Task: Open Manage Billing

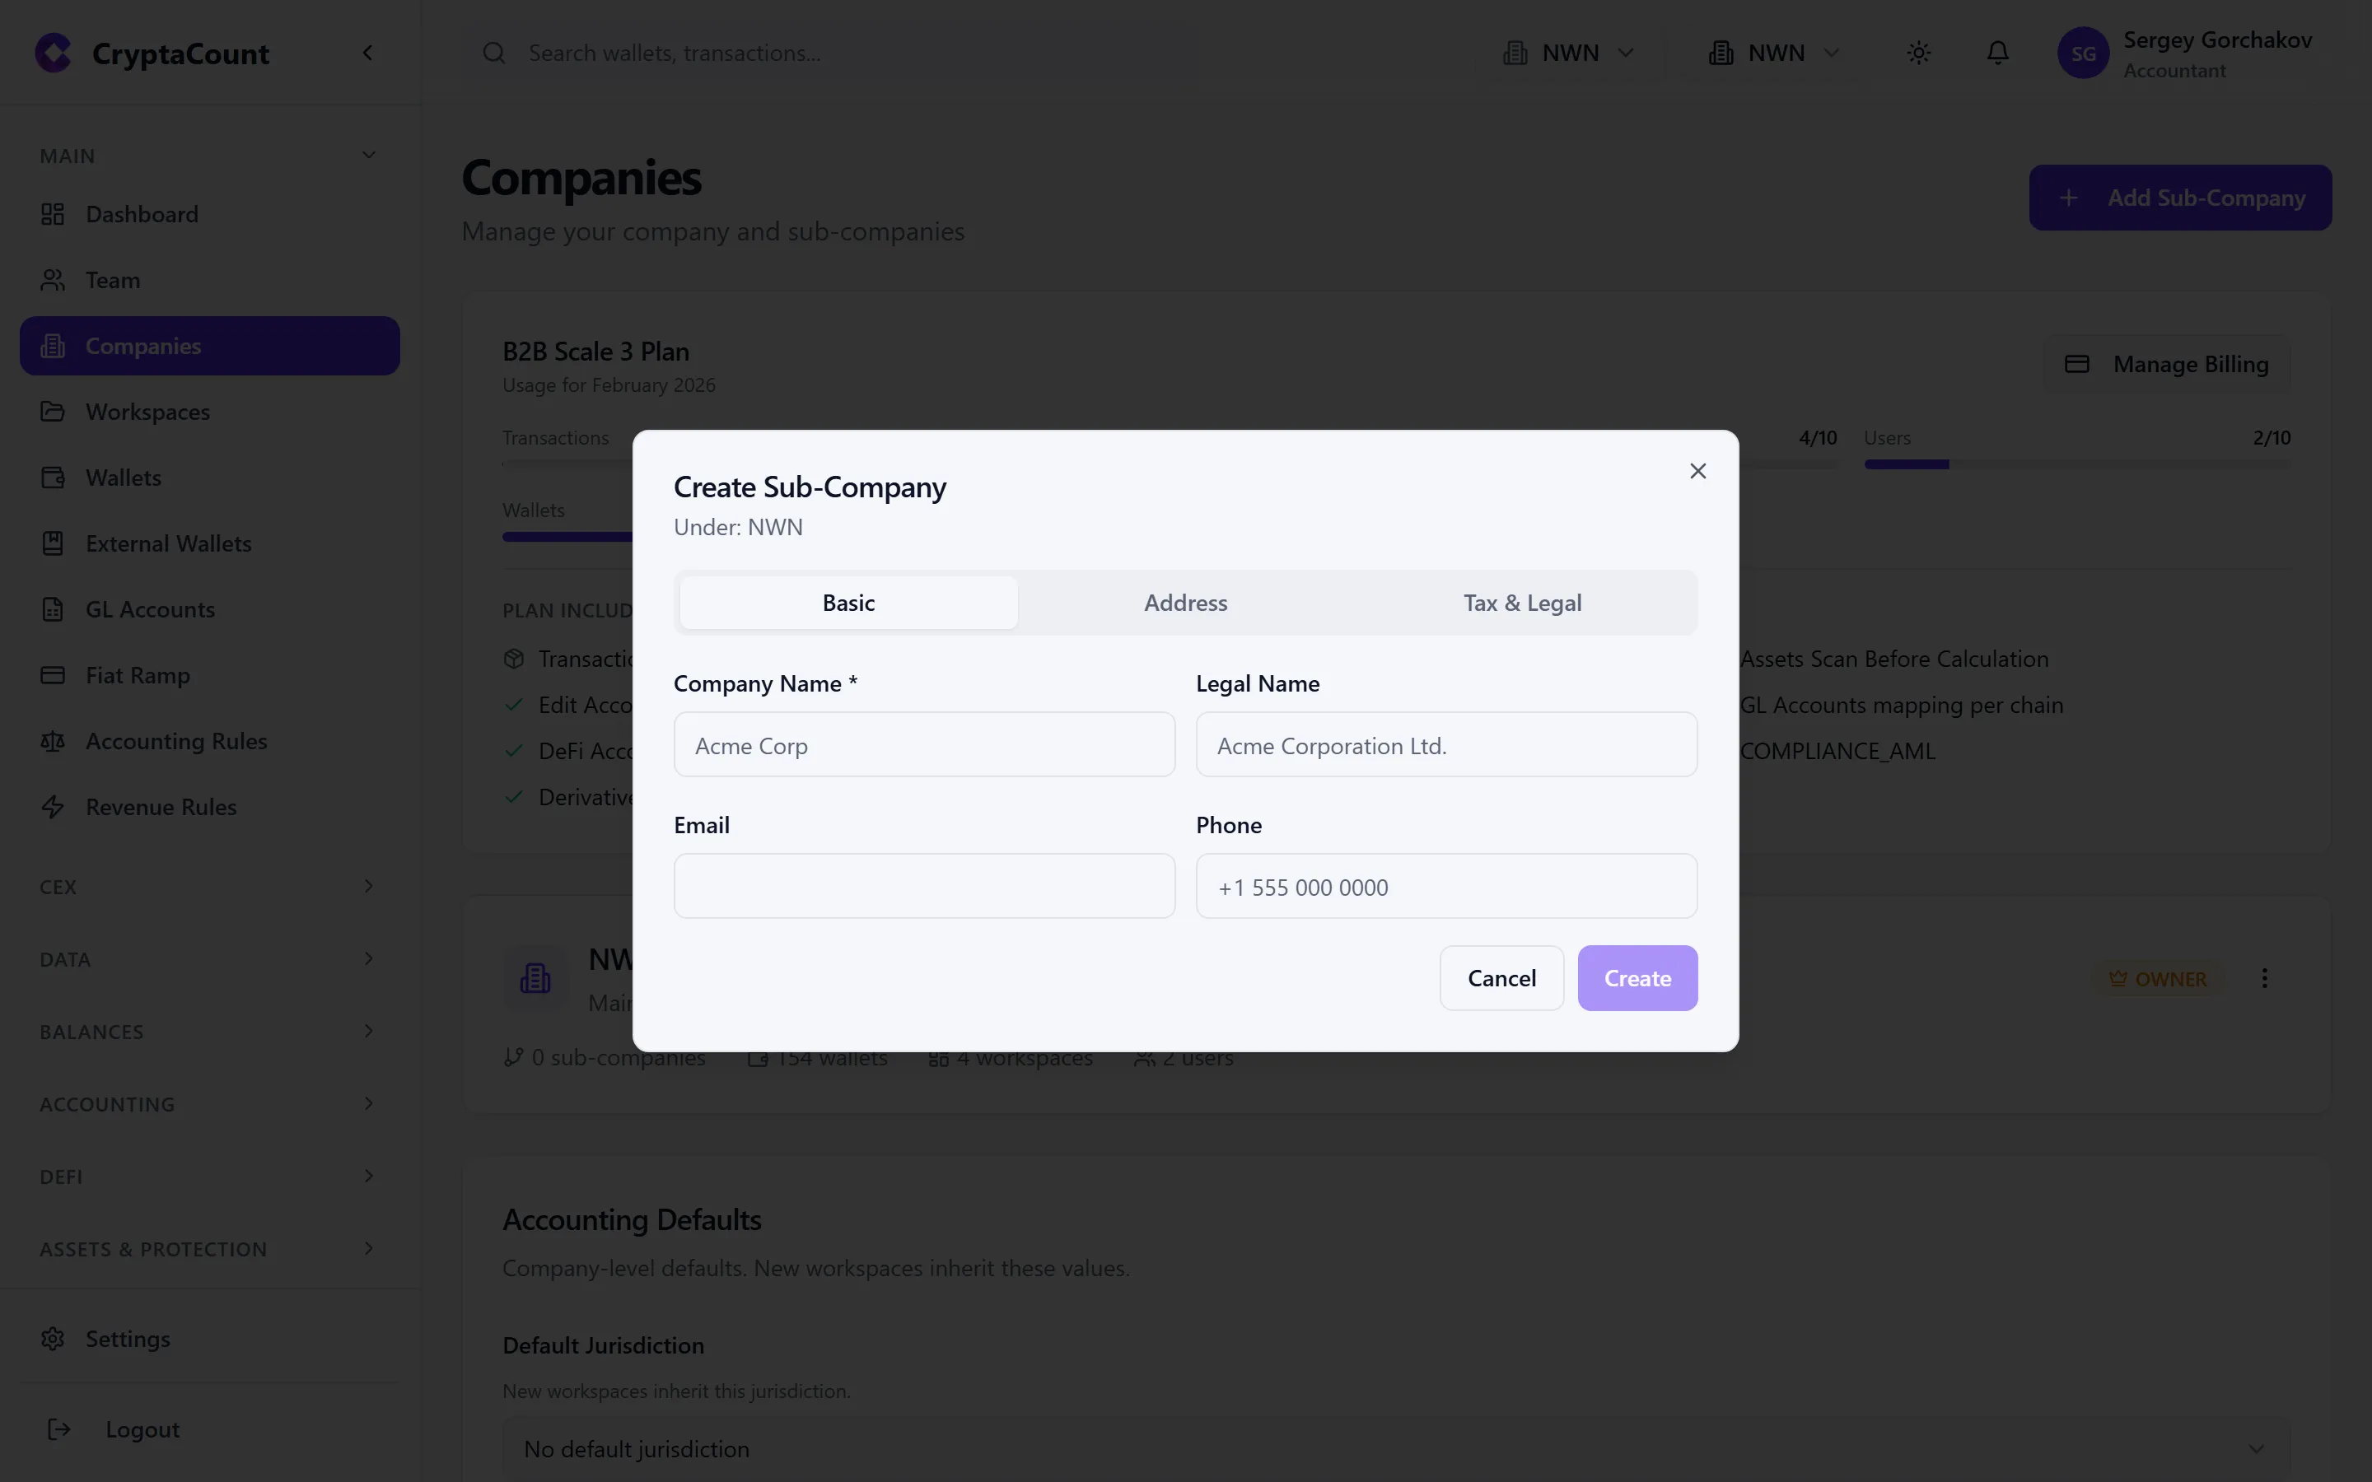Action: [2166, 362]
